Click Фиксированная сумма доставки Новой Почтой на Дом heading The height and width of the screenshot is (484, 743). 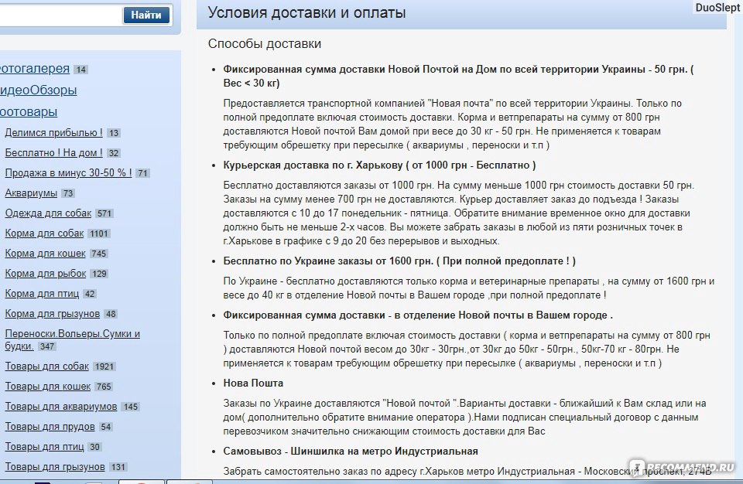pos(458,76)
